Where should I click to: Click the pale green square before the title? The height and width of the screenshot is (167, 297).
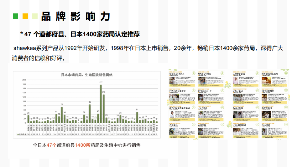(35, 16)
